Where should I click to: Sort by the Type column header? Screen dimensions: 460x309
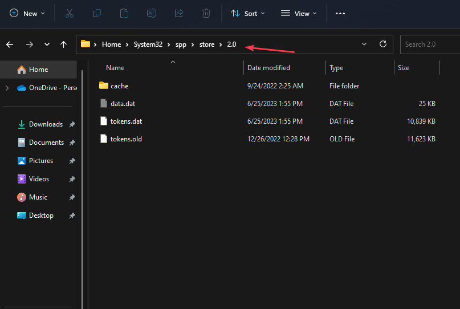coord(336,68)
